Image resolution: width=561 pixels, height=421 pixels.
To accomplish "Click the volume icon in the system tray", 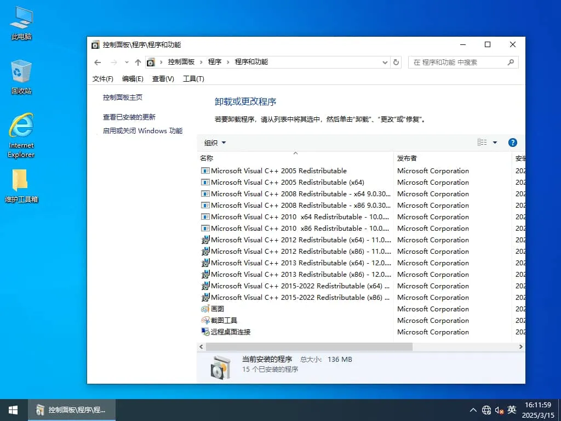I will (499, 409).
